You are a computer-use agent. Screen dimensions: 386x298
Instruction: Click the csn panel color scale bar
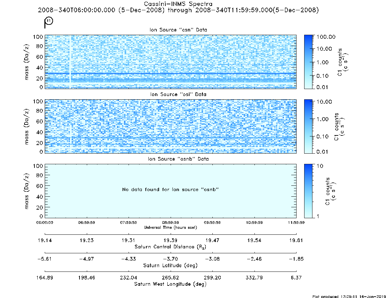pos(308,62)
